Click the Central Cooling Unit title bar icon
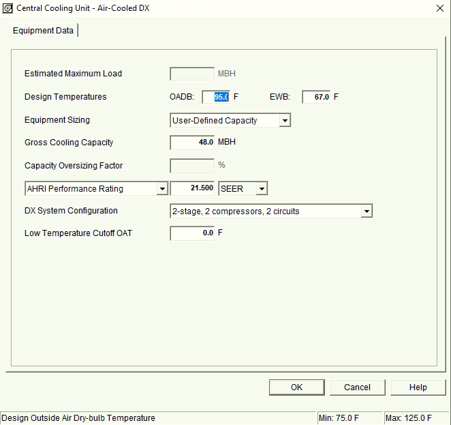451x425 pixels. pyautogui.click(x=7, y=8)
